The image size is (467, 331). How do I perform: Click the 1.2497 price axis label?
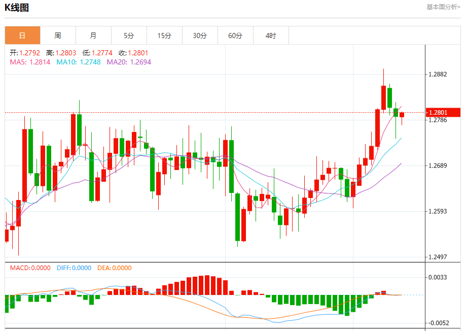pyautogui.click(x=438, y=257)
